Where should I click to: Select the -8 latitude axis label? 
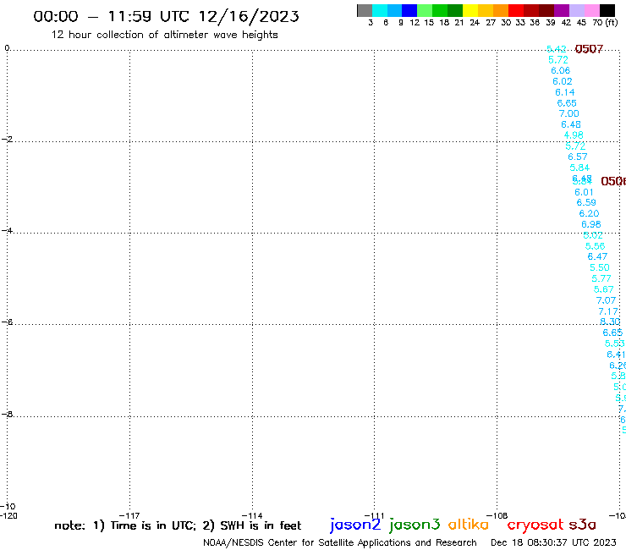tap(7, 415)
